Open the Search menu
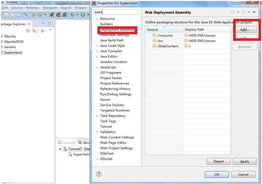262x184 pixels. tap(66, 7)
